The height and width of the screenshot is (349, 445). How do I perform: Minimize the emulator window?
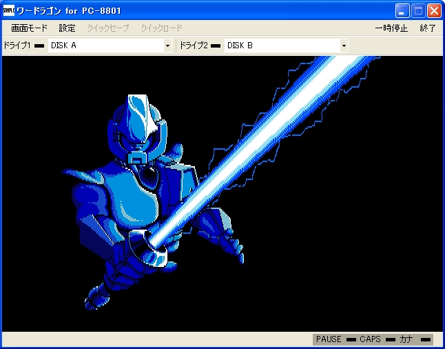coord(402,11)
